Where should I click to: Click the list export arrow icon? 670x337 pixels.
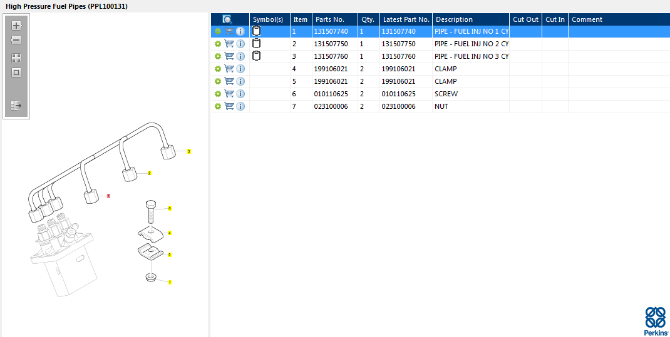click(16, 106)
